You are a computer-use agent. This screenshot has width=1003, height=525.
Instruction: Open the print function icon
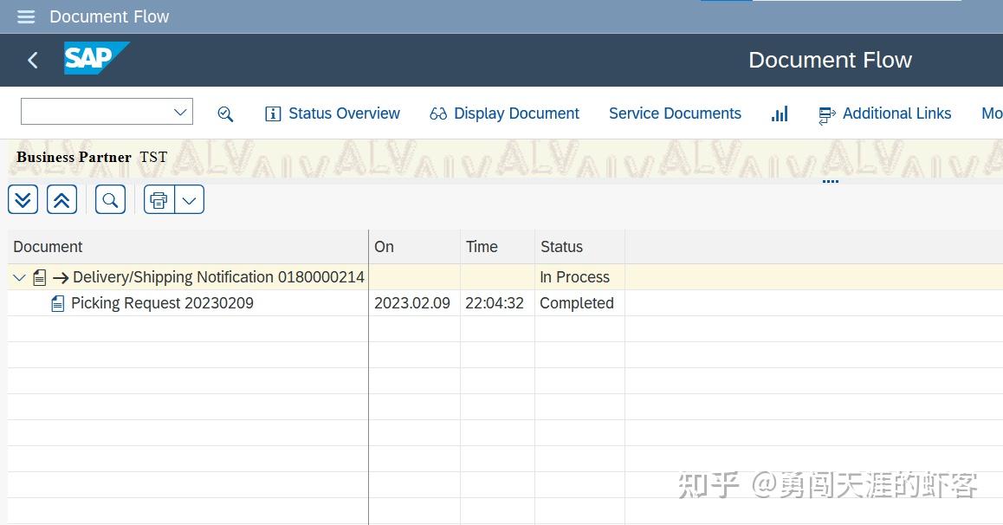point(159,198)
